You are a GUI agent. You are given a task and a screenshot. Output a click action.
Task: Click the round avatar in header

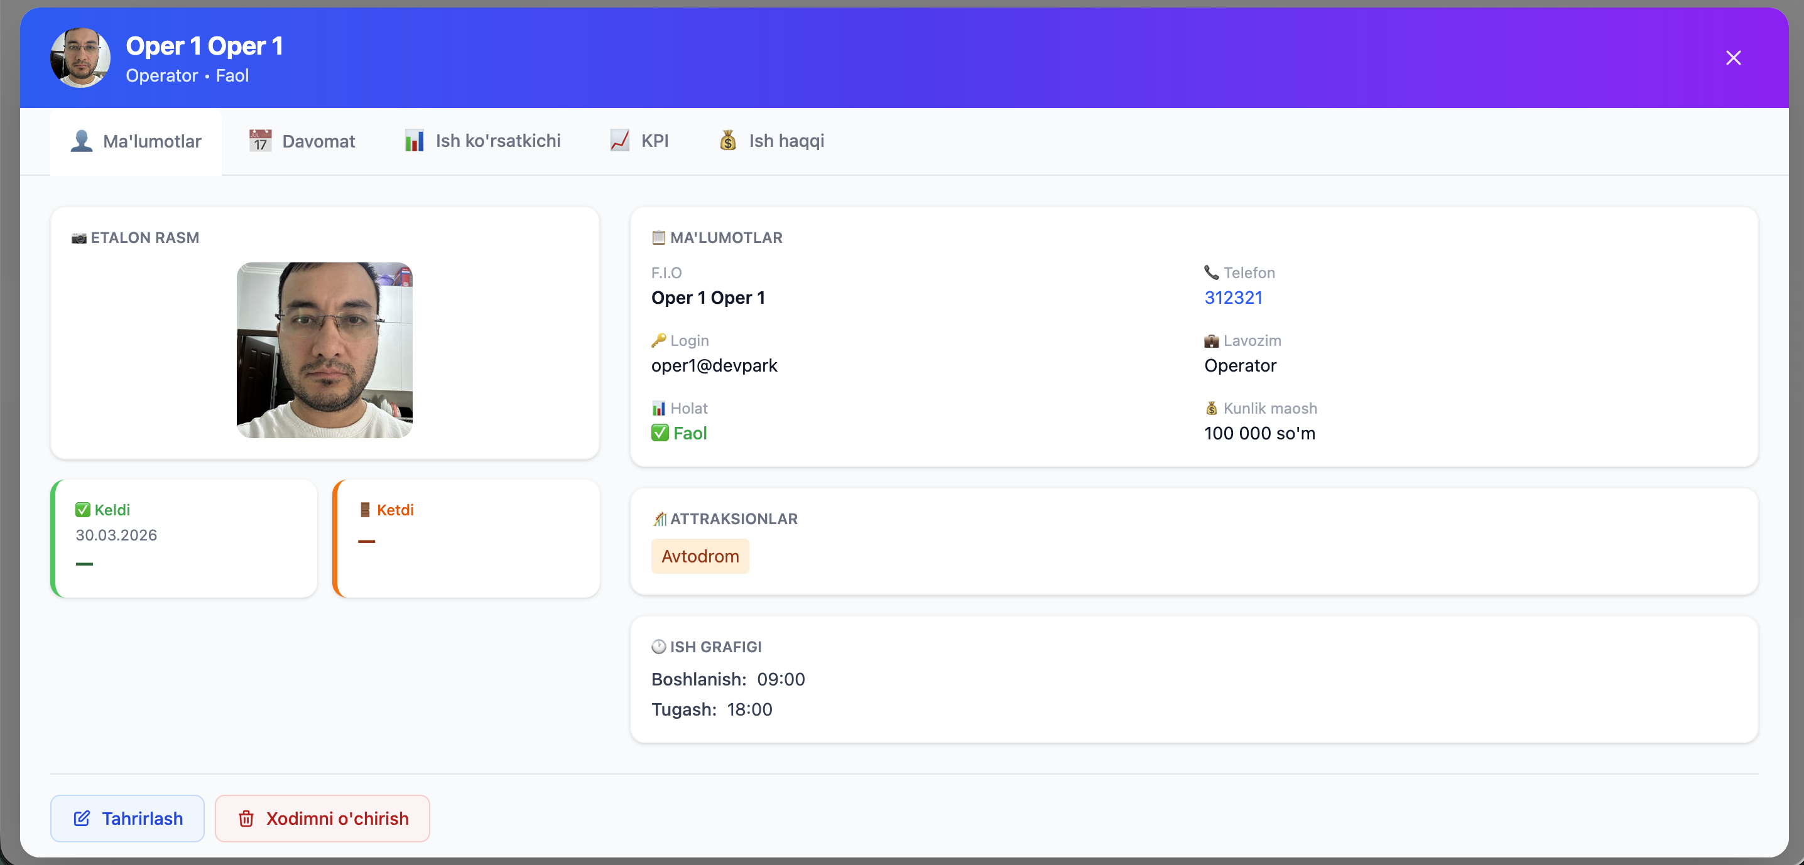[x=80, y=58]
